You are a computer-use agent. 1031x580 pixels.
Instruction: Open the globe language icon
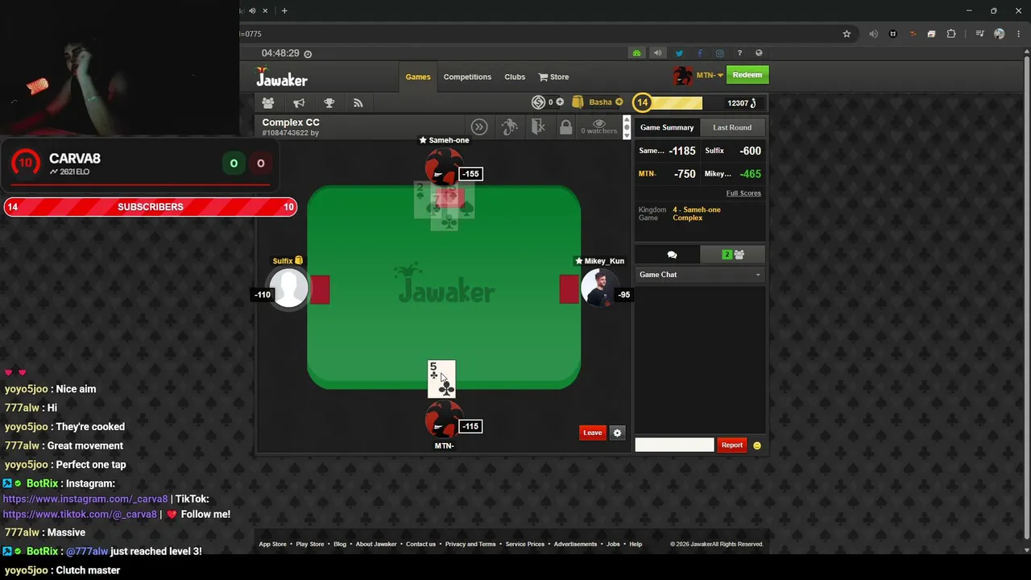[x=759, y=53]
